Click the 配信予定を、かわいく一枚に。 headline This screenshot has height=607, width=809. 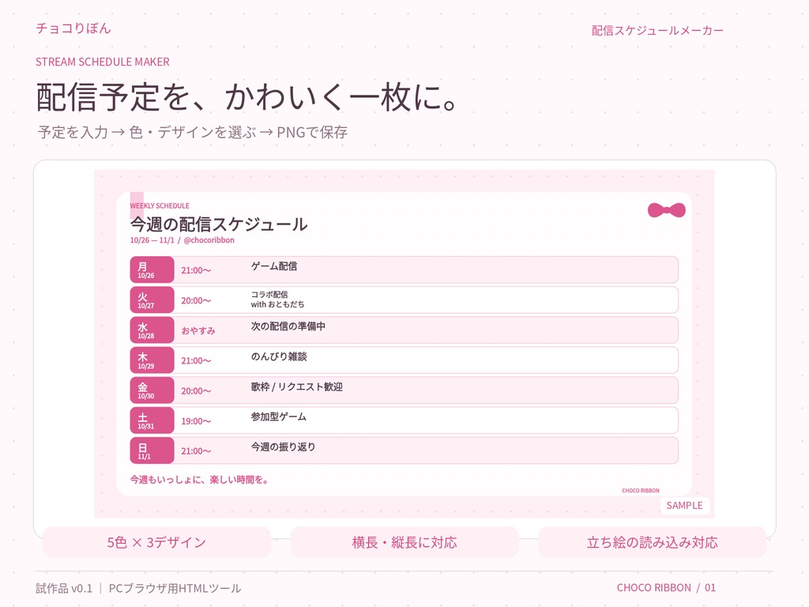point(246,96)
